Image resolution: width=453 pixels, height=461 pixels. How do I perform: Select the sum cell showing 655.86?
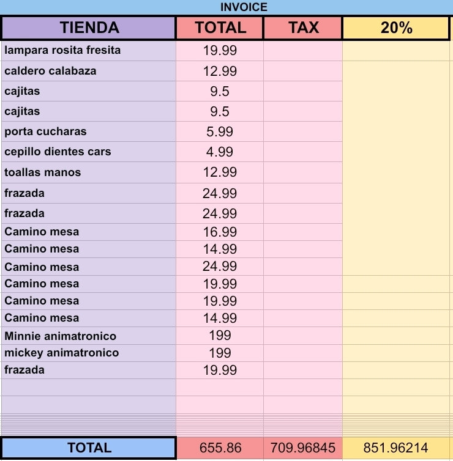pyautogui.click(x=220, y=448)
